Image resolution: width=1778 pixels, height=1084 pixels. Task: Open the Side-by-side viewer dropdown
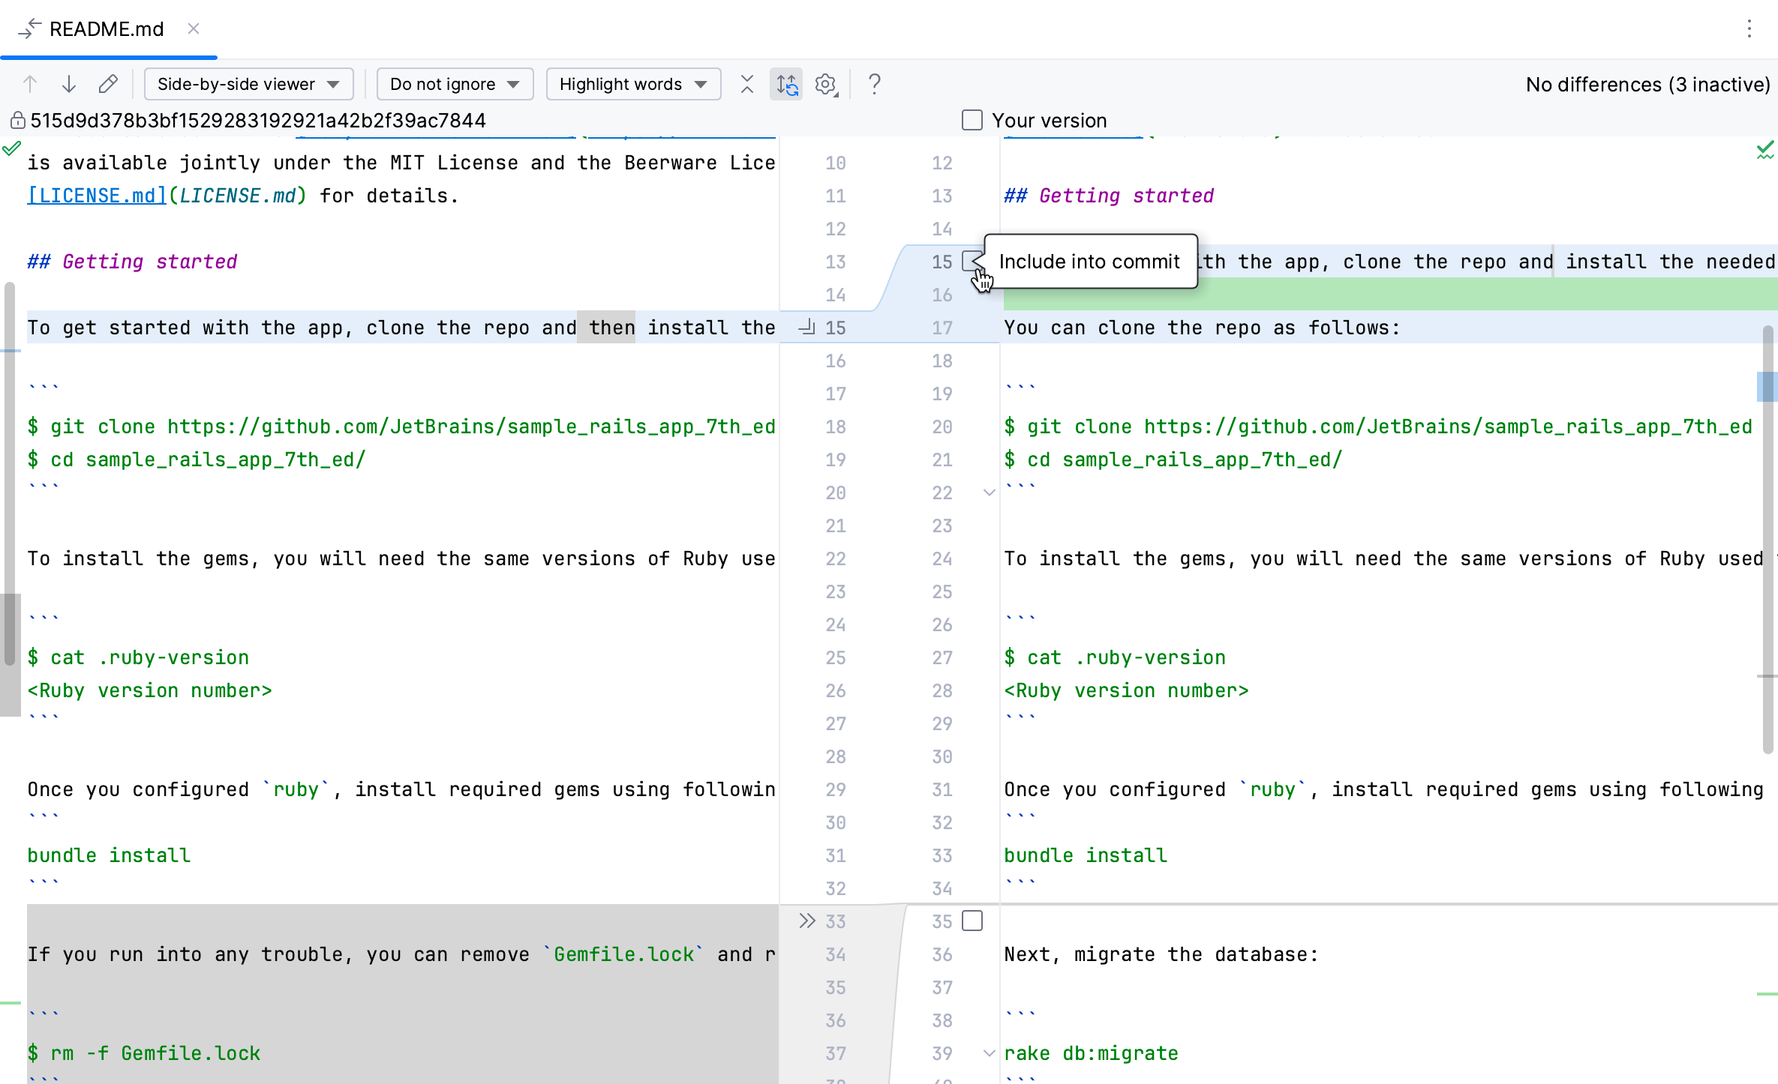coord(248,84)
